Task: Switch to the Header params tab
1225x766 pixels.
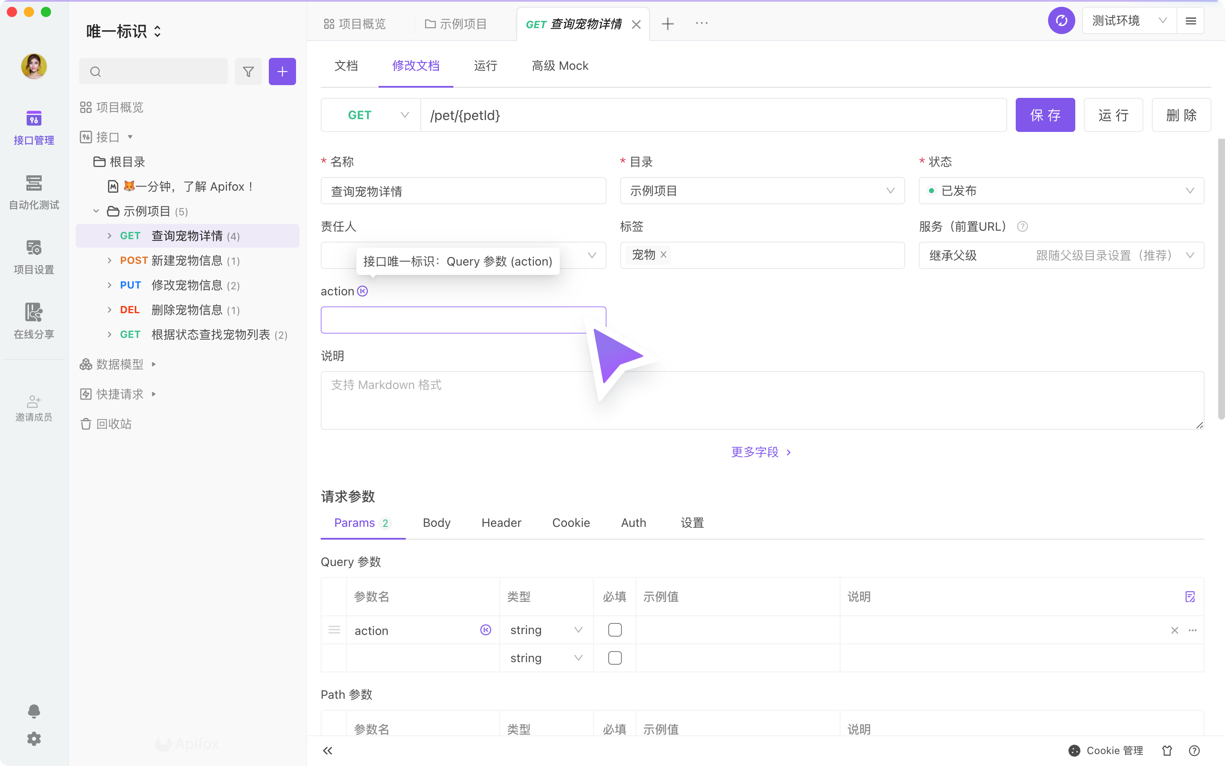Action: (x=501, y=523)
